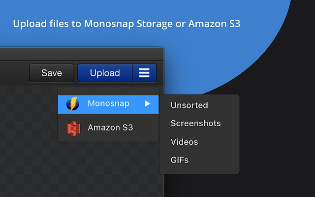The height and width of the screenshot is (197, 315).
Task: Click the headline about Monosnap Storage
Action: point(126,23)
